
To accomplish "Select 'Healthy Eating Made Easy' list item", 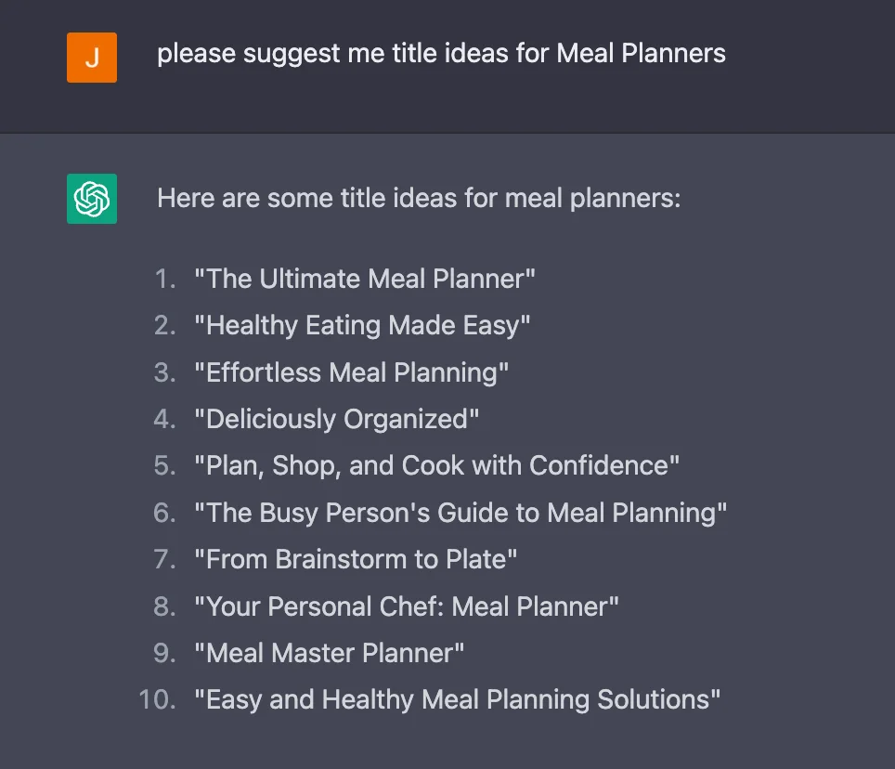I will coord(362,326).
